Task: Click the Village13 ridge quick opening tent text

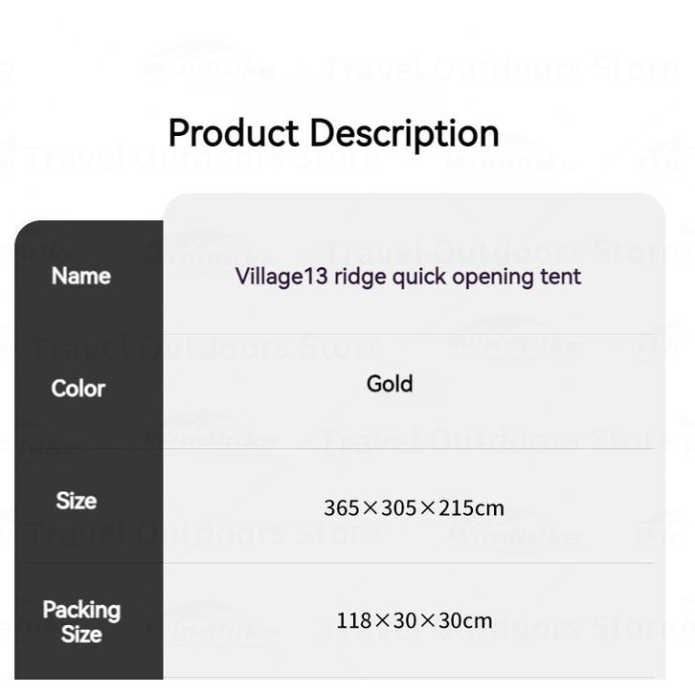Action: 408,277
